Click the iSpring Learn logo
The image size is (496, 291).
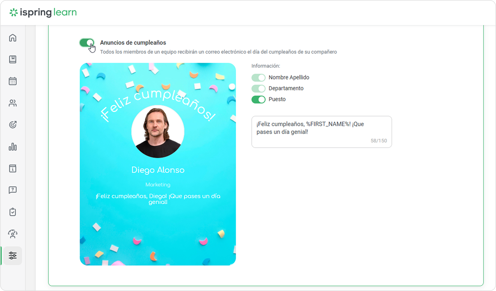click(x=43, y=12)
